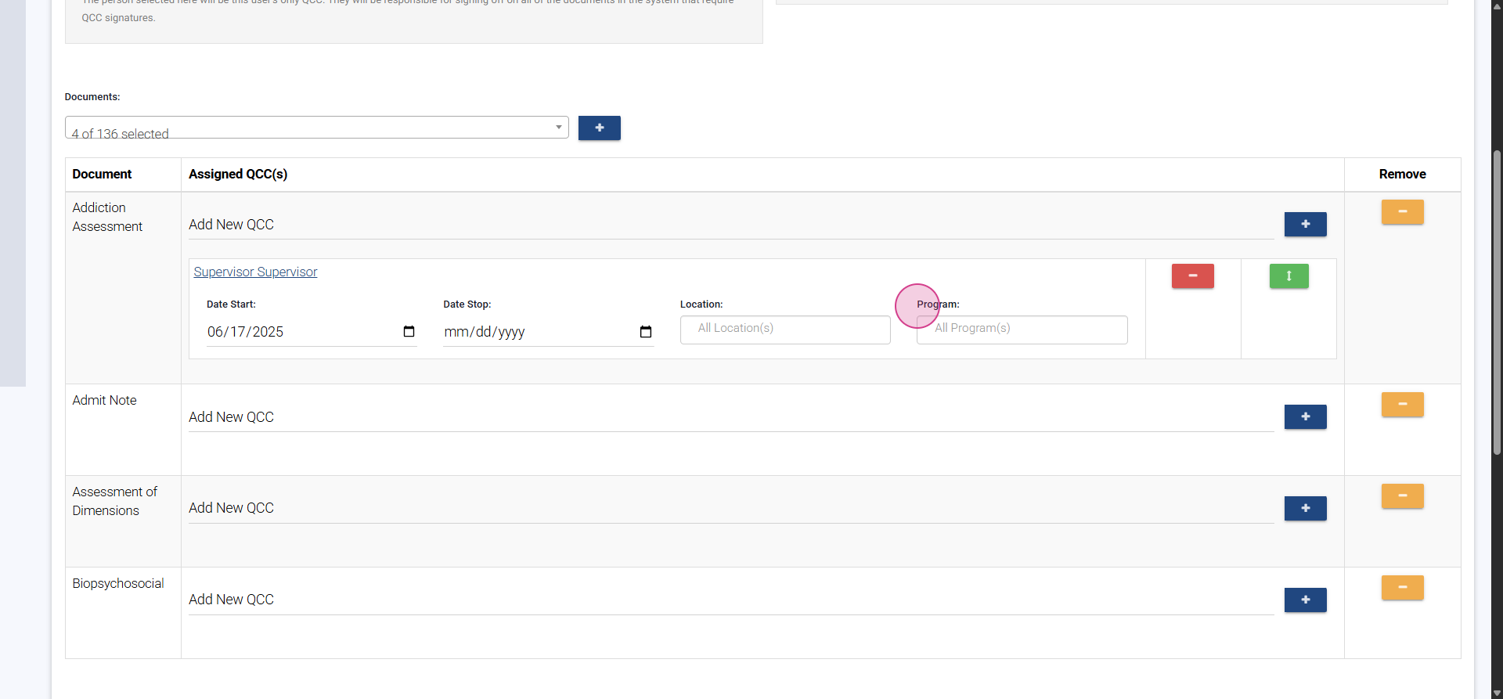This screenshot has width=1503, height=699.
Task: Open the All Program(s) selector
Action: (1022, 330)
